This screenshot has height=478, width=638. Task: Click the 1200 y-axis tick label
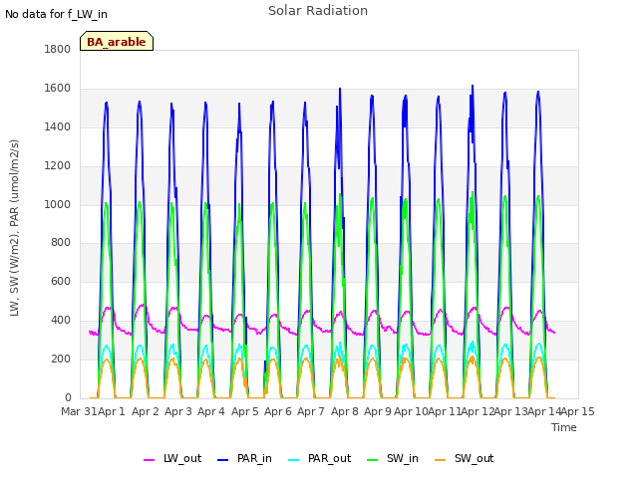(x=58, y=166)
